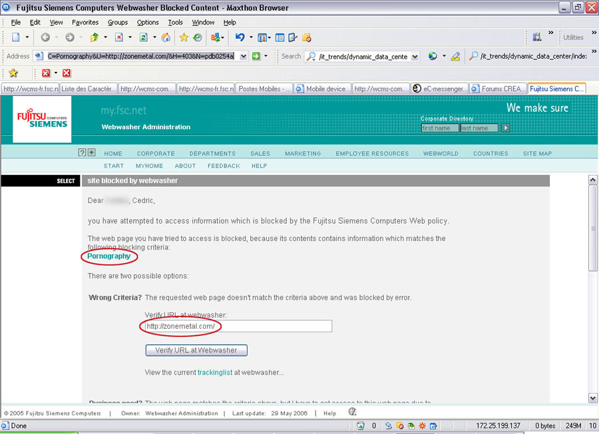Click the recycle bin status bar icon
This screenshot has height=434, width=599.
pyautogui.click(x=360, y=425)
